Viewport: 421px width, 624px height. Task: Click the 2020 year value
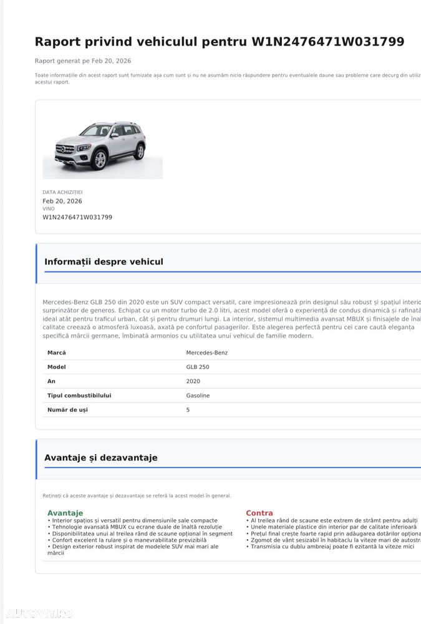pyautogui.click(x=193, y=381)
